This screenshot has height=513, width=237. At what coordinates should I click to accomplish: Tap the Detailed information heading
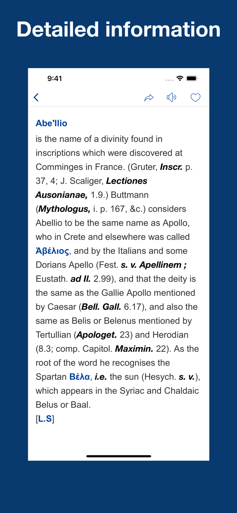tap(118, 29)
